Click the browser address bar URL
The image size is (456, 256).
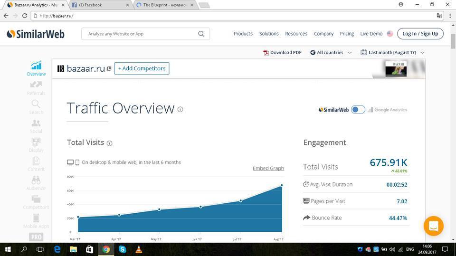pyautogui.click(x=57, y=16)
